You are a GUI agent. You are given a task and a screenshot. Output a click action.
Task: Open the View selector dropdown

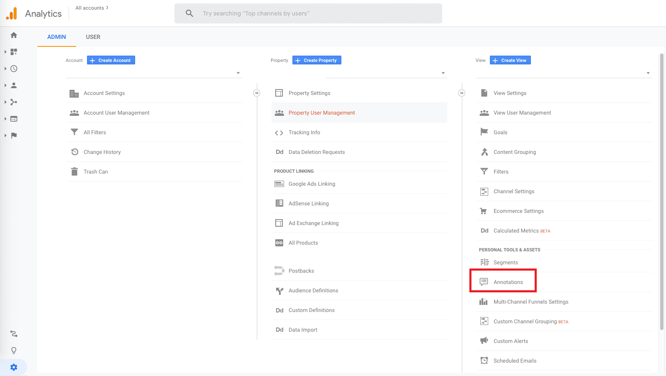click(x=564, y=73)
